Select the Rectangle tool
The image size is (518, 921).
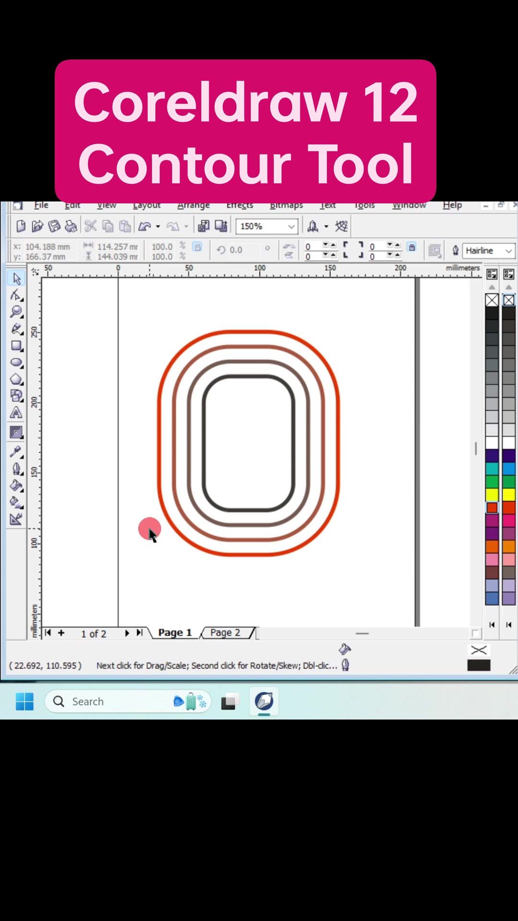click(x=16, y=346)
